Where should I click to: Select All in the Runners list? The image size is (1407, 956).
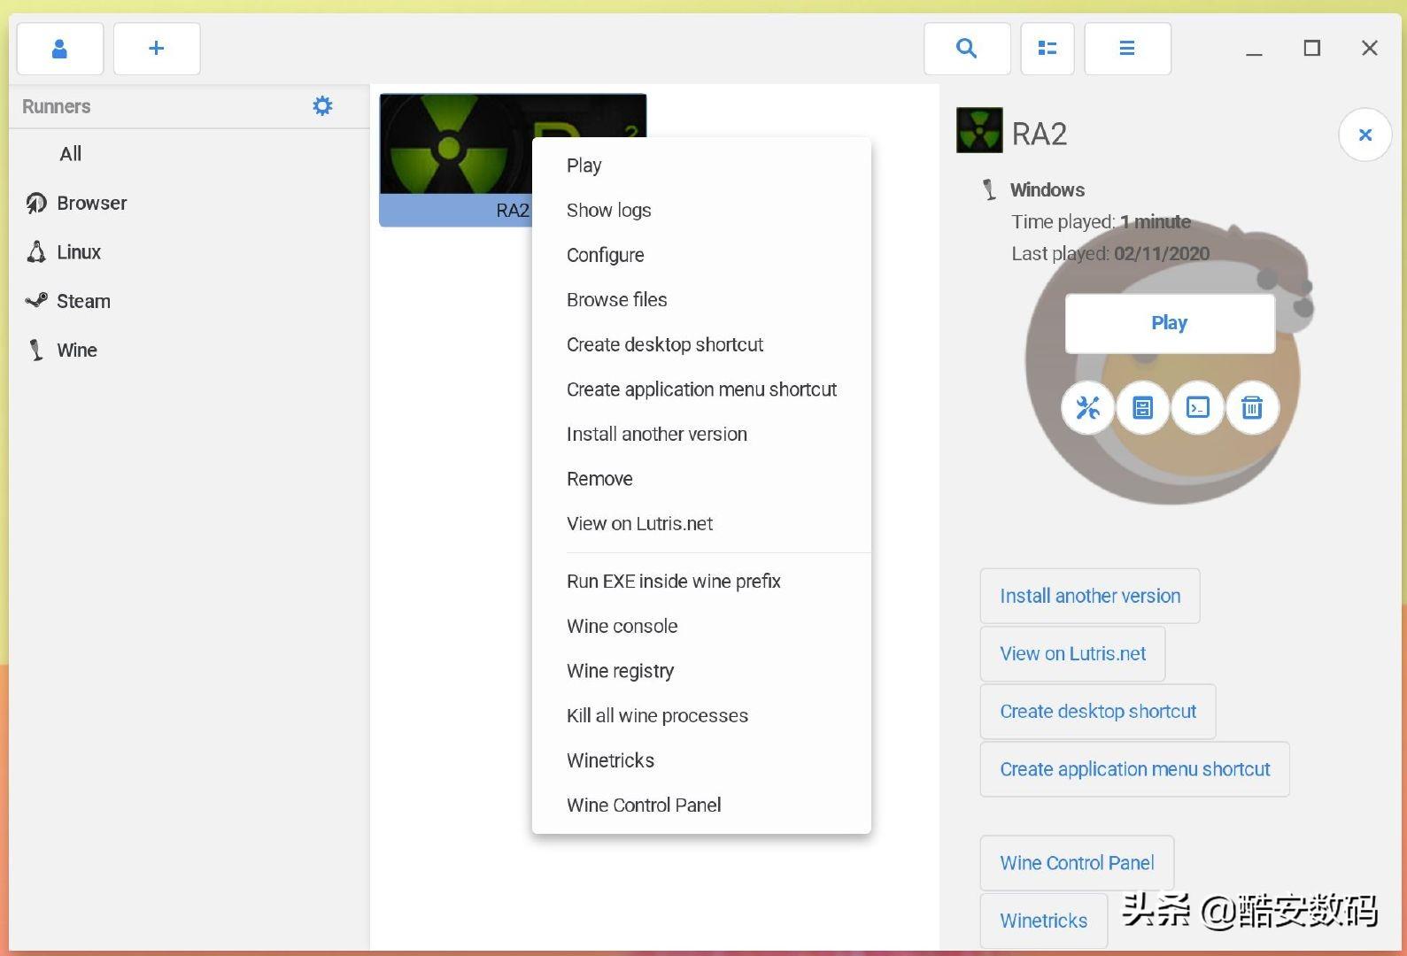click(71, 154)
